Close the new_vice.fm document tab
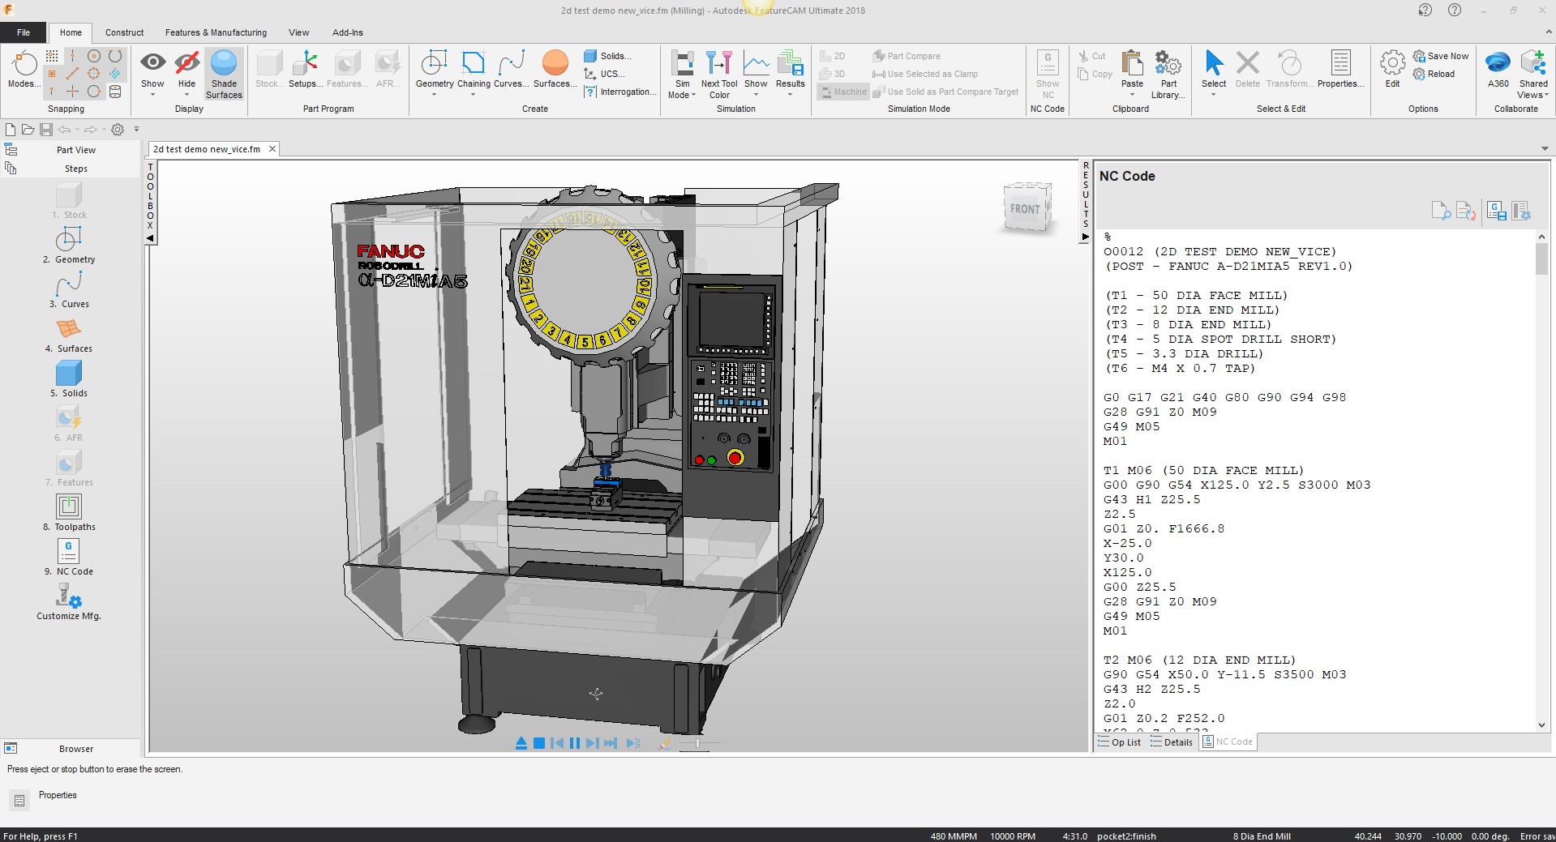1556x842 pixels. tap(272, 149)
